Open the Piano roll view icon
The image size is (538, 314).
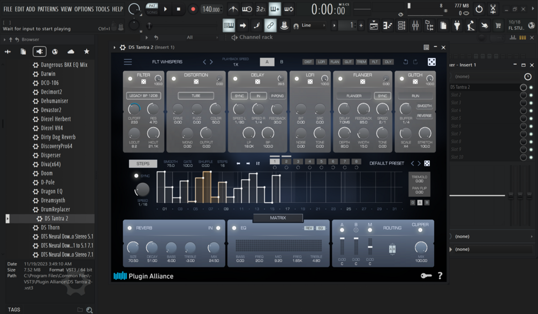click(x=388, y=25)
